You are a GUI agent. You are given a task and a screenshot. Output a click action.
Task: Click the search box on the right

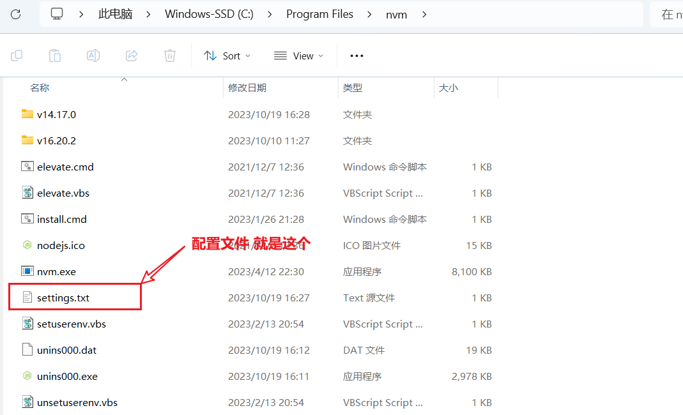coord(666,14)
